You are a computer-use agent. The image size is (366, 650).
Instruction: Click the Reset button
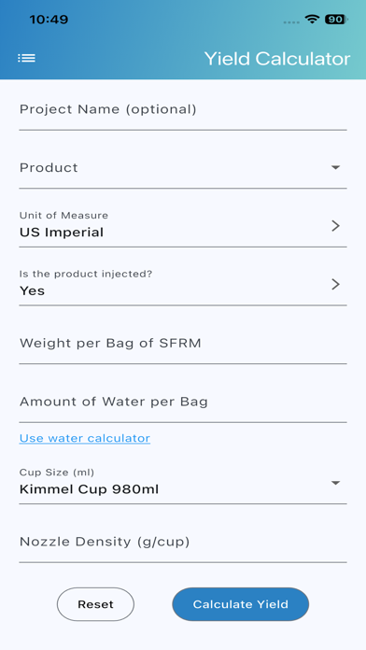click(x=95, y=604)
